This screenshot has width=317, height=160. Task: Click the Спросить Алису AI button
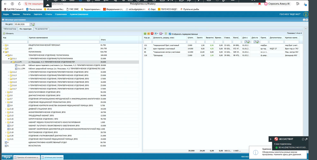[277, 4]
